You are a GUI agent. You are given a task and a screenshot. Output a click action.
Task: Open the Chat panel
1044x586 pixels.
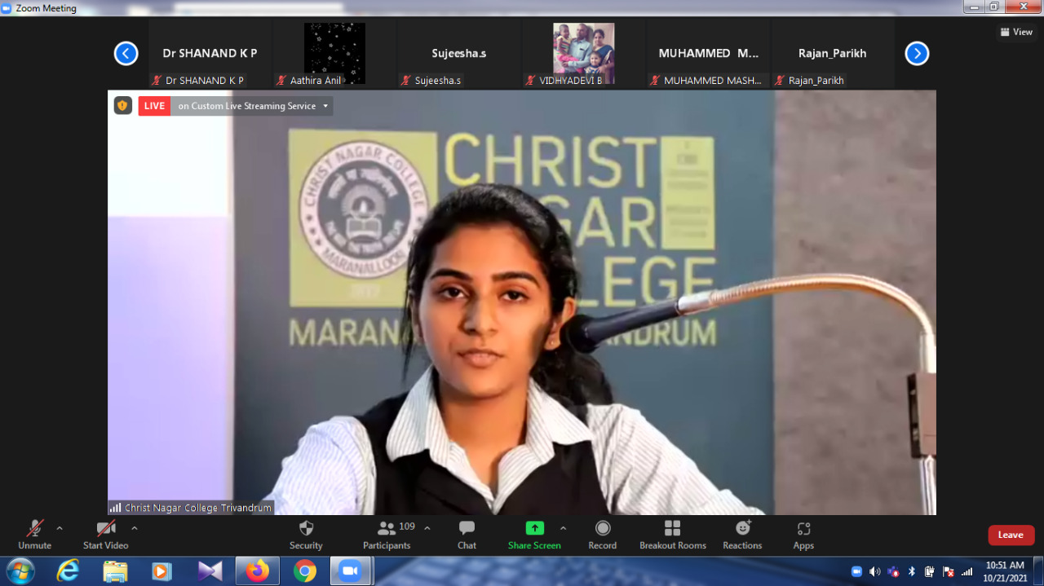point(467,534)
